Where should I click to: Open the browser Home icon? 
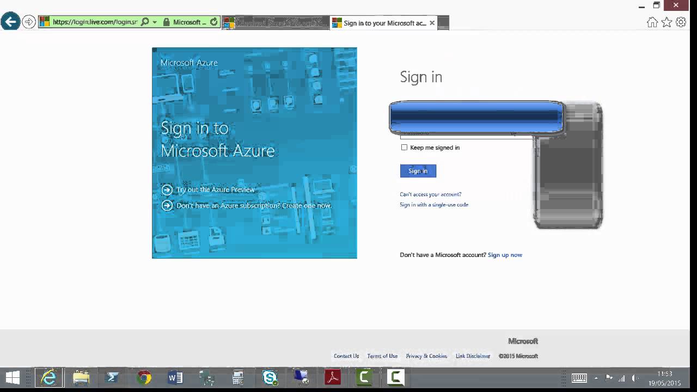[652, 22]
